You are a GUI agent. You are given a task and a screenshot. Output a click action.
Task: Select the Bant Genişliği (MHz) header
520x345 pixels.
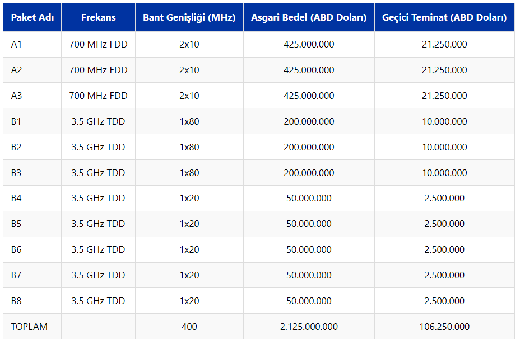click(x=189, y=17)
